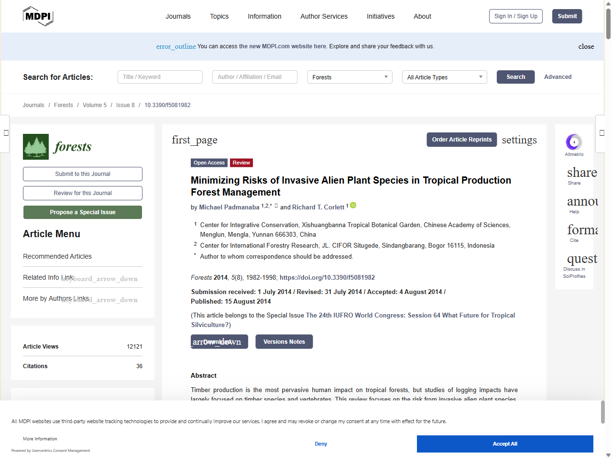
Task: Open the IUFRO World Congress special issue link
Action: 353,320
